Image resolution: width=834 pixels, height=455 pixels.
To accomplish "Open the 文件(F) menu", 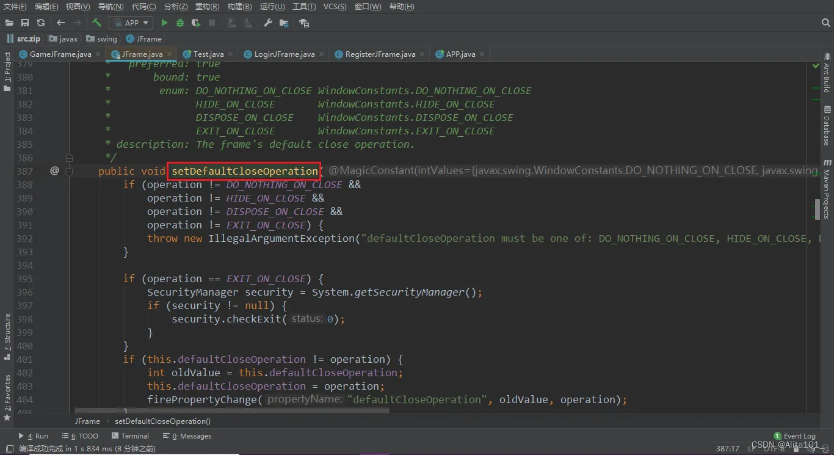I will point(15,7).
